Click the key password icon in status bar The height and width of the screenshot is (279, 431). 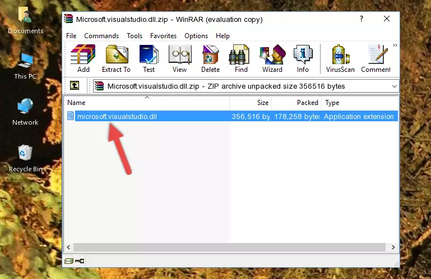click(80, 261)
